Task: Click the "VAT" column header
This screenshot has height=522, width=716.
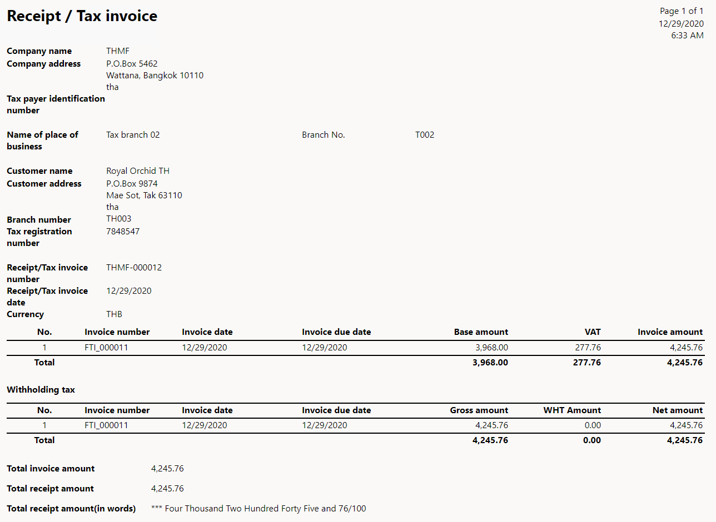Action: tap(593, 332)
